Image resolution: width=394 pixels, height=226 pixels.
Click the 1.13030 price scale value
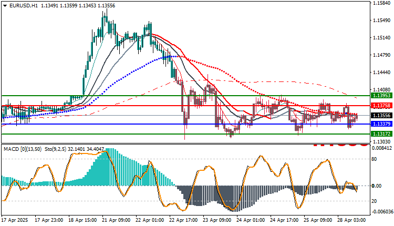(x=381, y=141)
